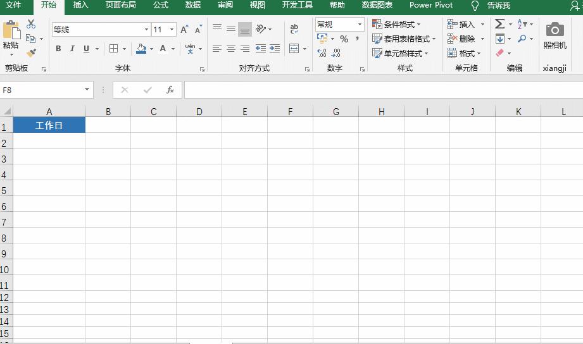
Task: Open the font name dropdown 等线
Action: pyautogui.click(x=146, y=29)
